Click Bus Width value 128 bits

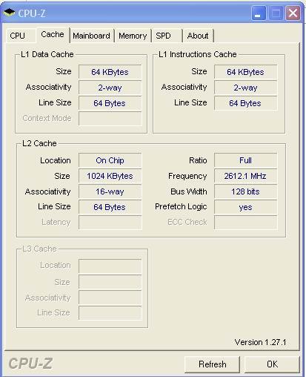coord(245,191)
